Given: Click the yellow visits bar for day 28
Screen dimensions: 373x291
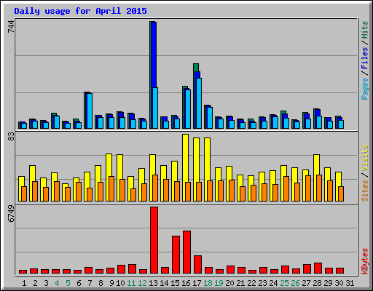Looking at the screenshot, I should tap(316, 164).
